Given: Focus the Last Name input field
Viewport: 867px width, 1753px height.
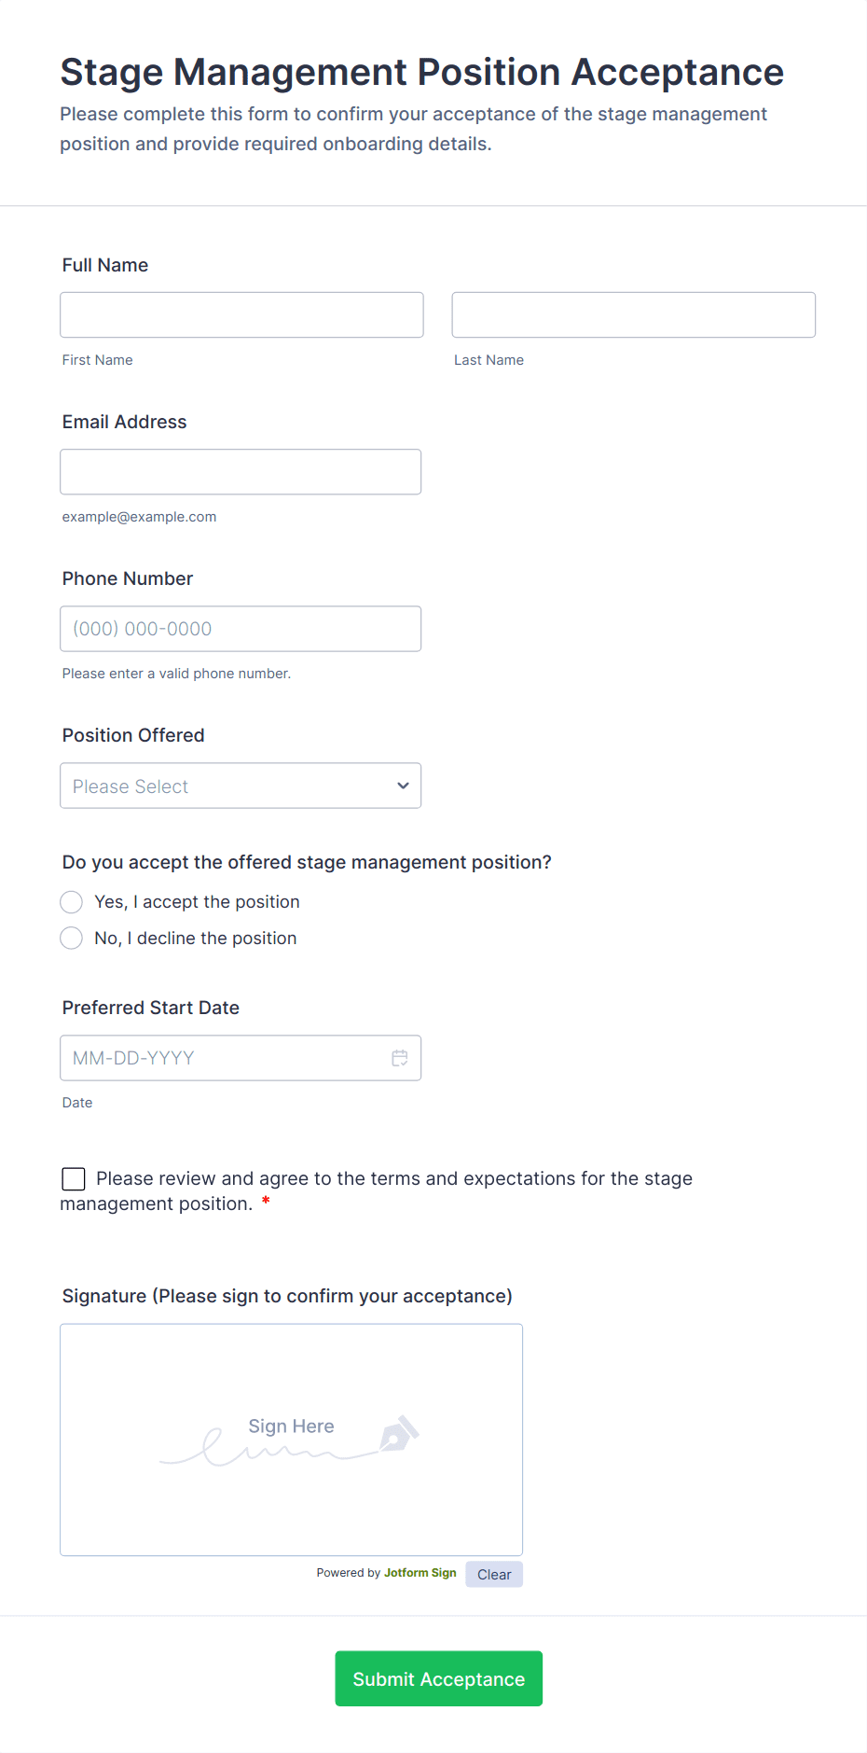Looking at the screenshot, I should click(633, 315).
